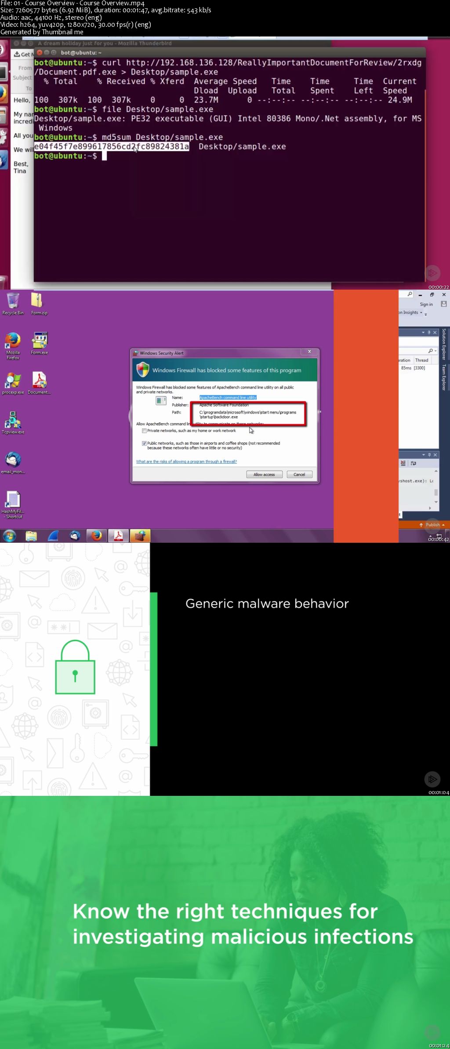Screen dimensions: 450x1049
Task: Click the 85ms [3300] row
Action: click(413, 368)
